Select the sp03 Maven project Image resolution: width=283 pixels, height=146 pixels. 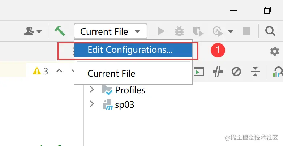click(119, 105)
